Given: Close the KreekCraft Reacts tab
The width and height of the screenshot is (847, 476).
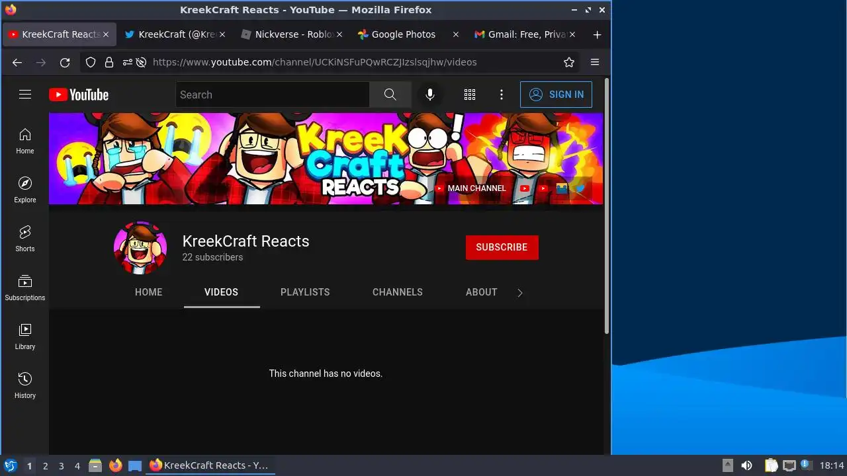Looking at the screenshot, I should point(106,34).
